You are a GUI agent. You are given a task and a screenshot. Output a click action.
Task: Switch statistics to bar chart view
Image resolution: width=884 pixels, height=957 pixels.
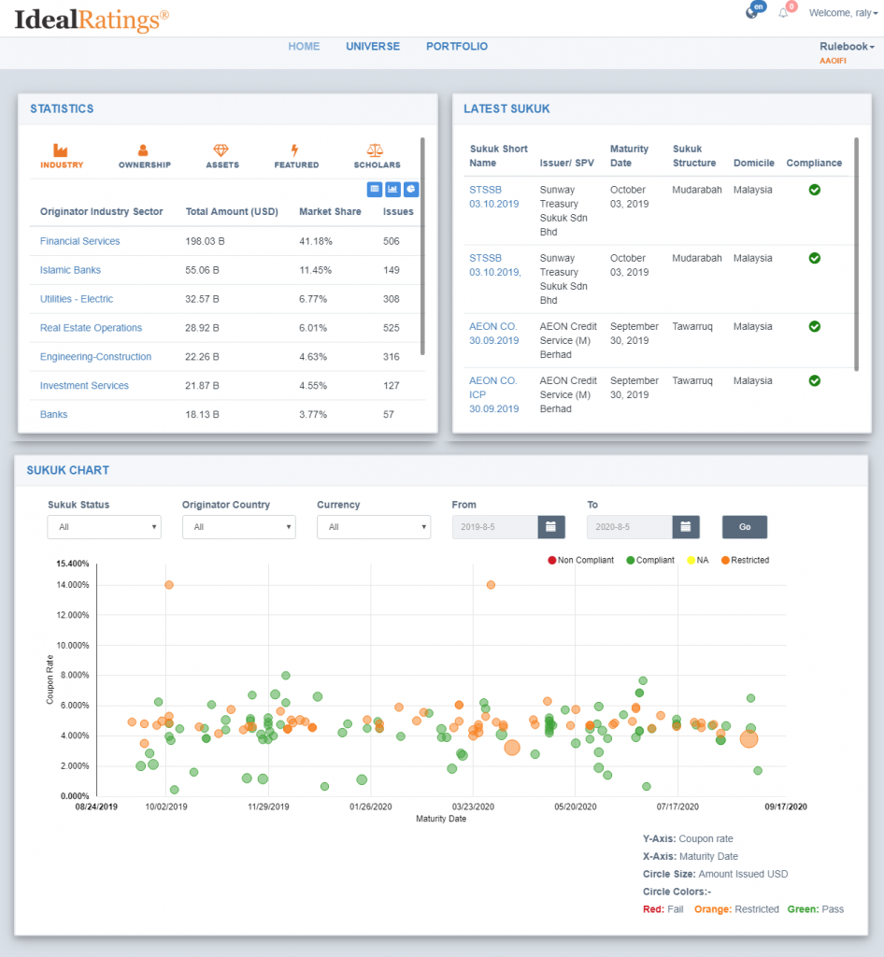[392, 189]
